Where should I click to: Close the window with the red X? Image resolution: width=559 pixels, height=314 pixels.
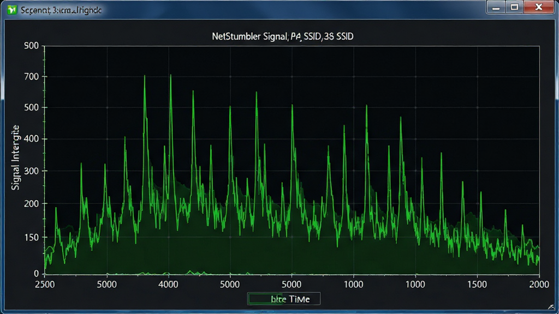click(539, 8)
